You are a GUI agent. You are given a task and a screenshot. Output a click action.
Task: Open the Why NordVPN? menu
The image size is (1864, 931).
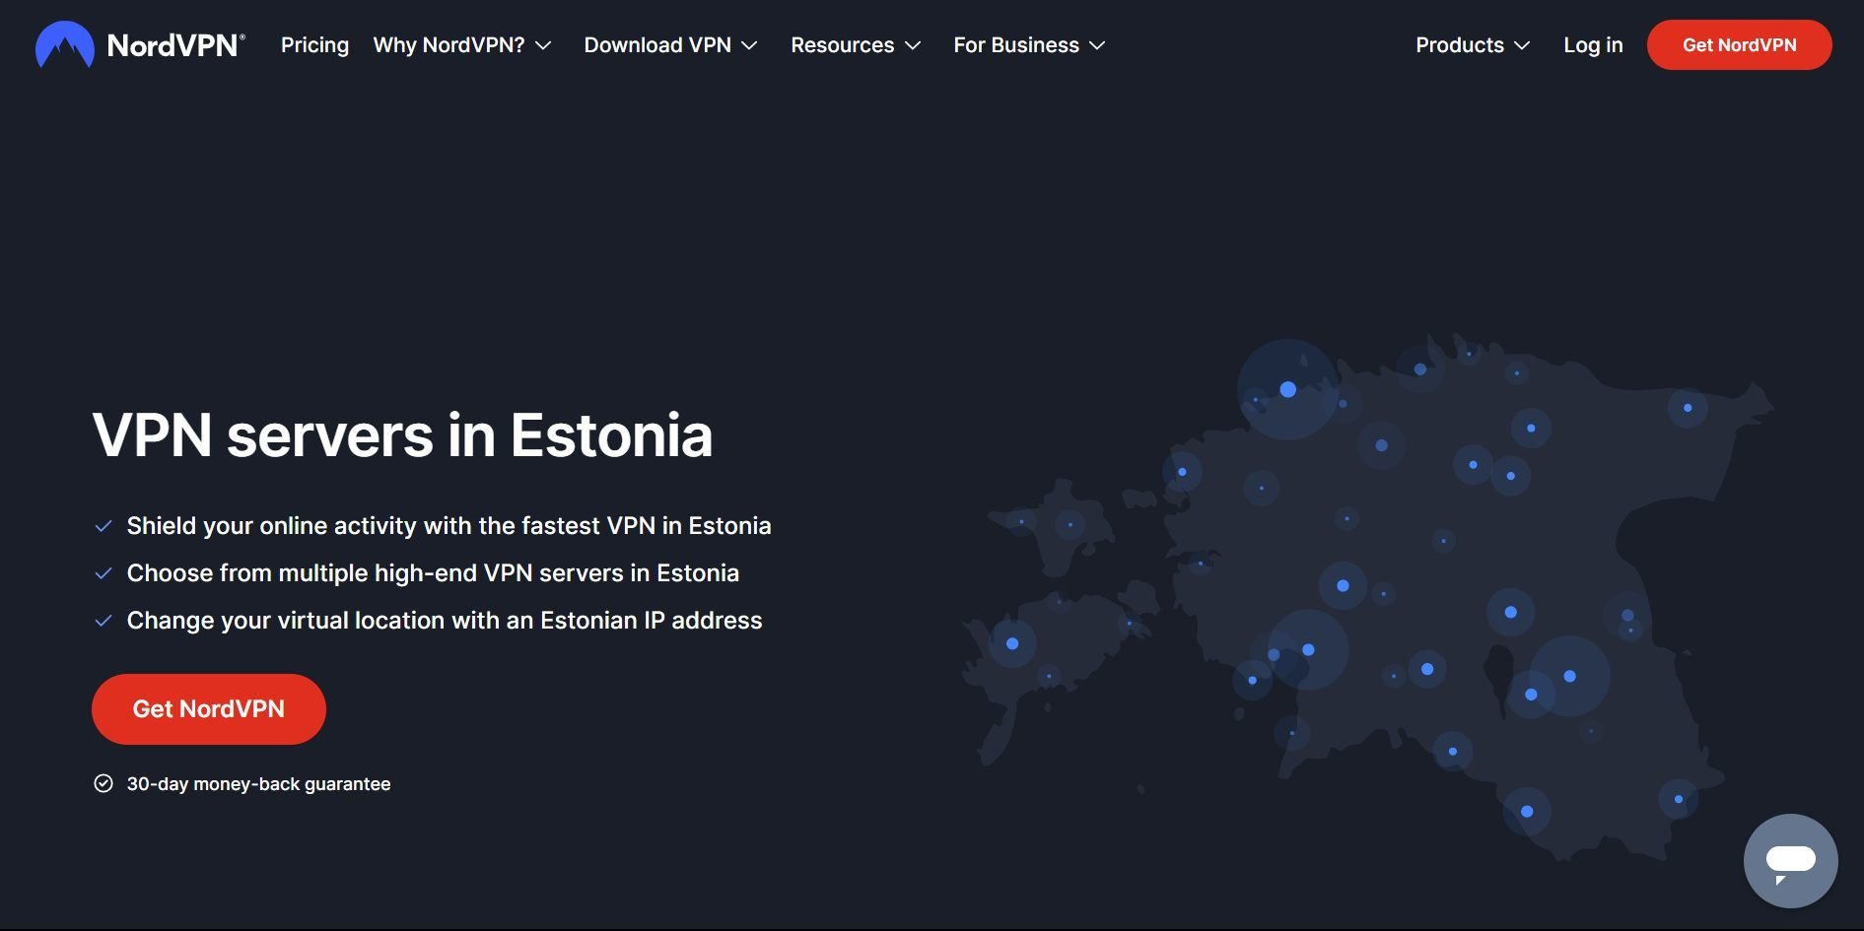(x=449, y=45)
